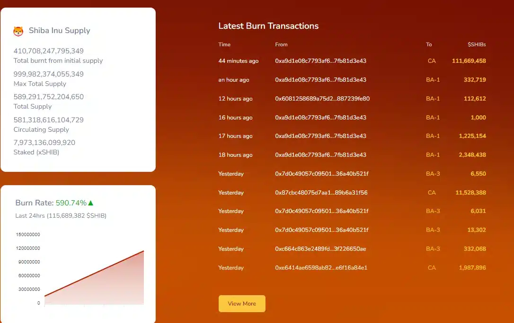Open address 0x87cbc48075d7aa1...89b6a31f56
514x323 pixels.
(321, 193)
